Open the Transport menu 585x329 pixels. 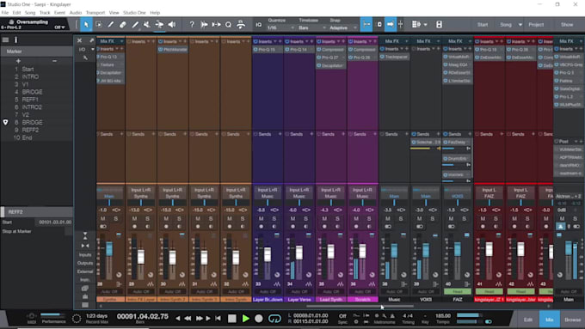point(95,13)
